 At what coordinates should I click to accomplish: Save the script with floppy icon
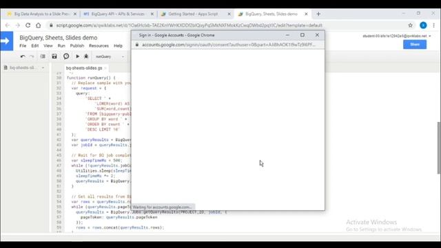(x=54, y=56)
